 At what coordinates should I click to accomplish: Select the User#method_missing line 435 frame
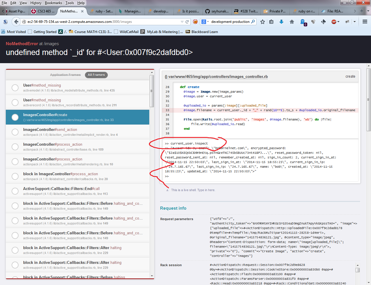(78, 87)
